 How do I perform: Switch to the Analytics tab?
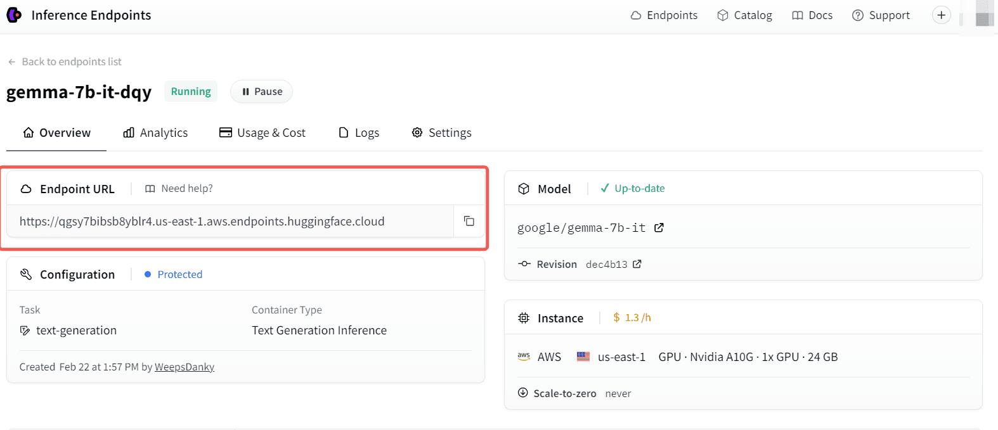pos(155,133)
